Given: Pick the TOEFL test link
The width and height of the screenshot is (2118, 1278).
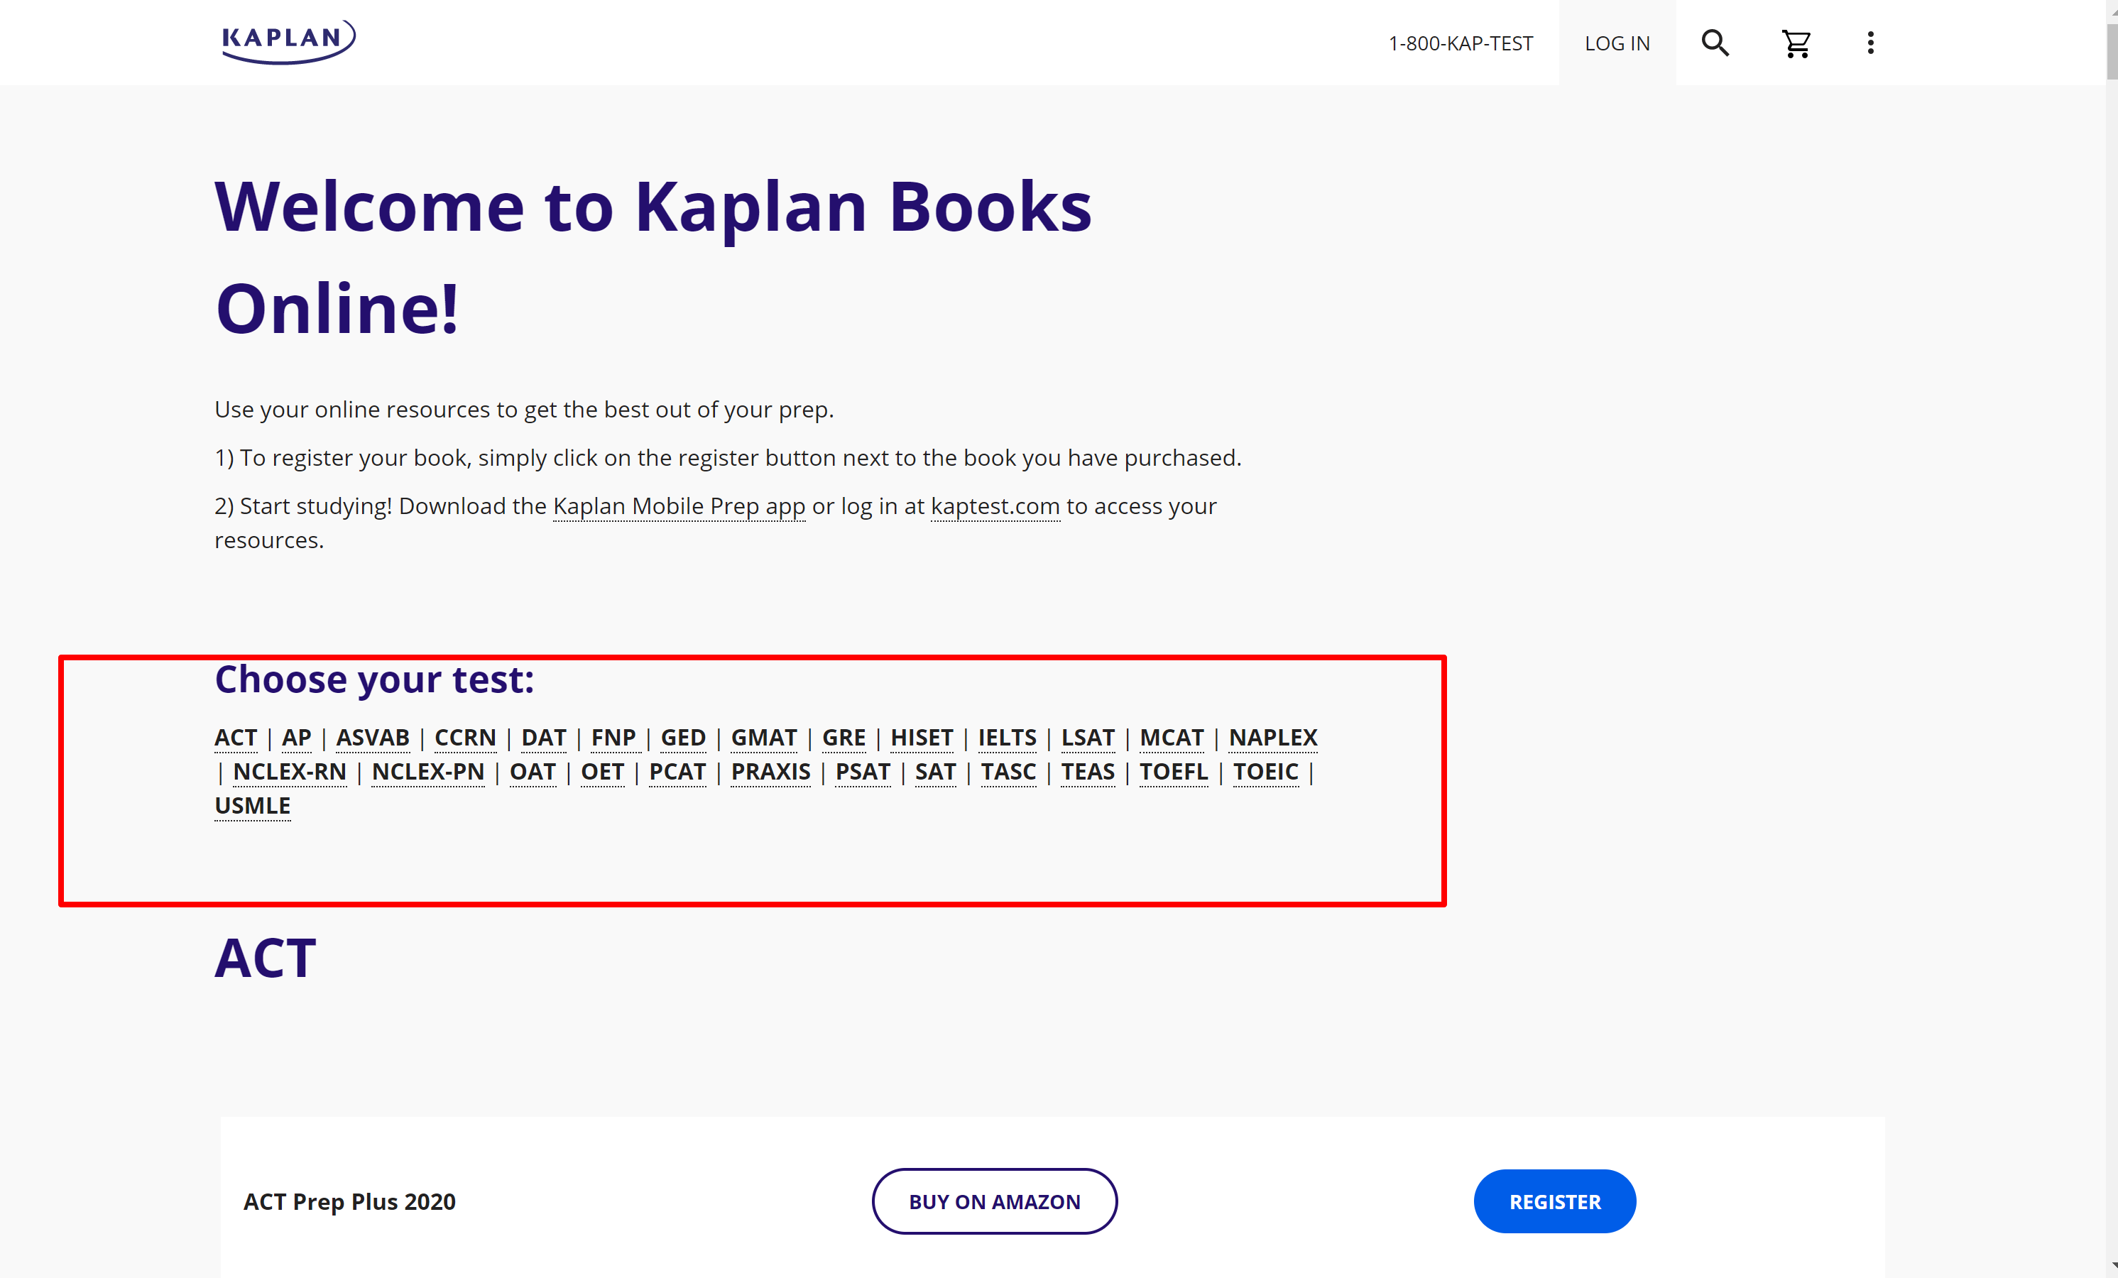Looking at the screenshot, I should (1172, 772).
